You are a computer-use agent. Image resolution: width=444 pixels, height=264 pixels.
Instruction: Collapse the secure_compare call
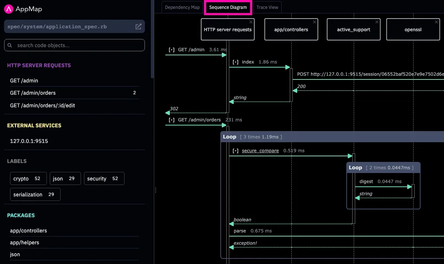(x=236, y=150)
